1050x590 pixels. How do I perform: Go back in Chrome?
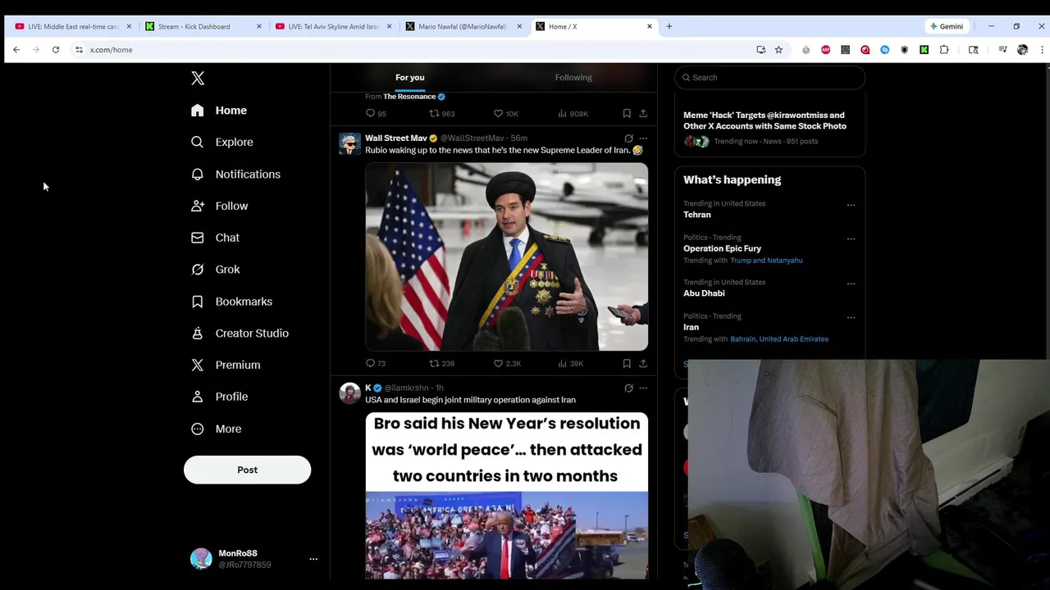(16, 50)
